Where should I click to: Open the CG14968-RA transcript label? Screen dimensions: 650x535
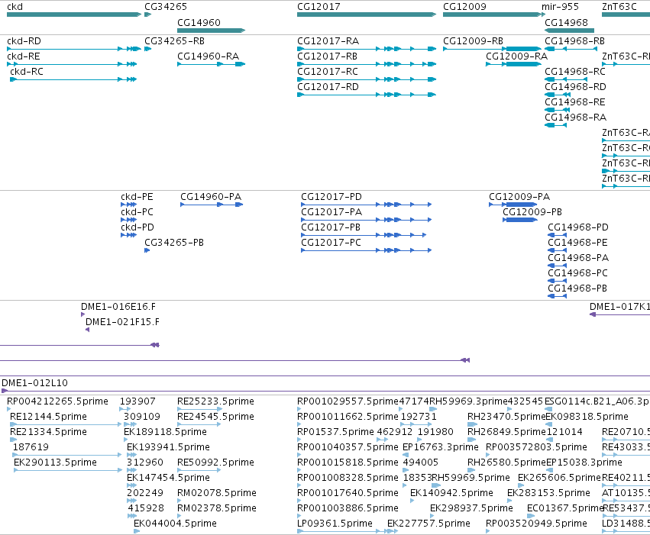[575, 118]
